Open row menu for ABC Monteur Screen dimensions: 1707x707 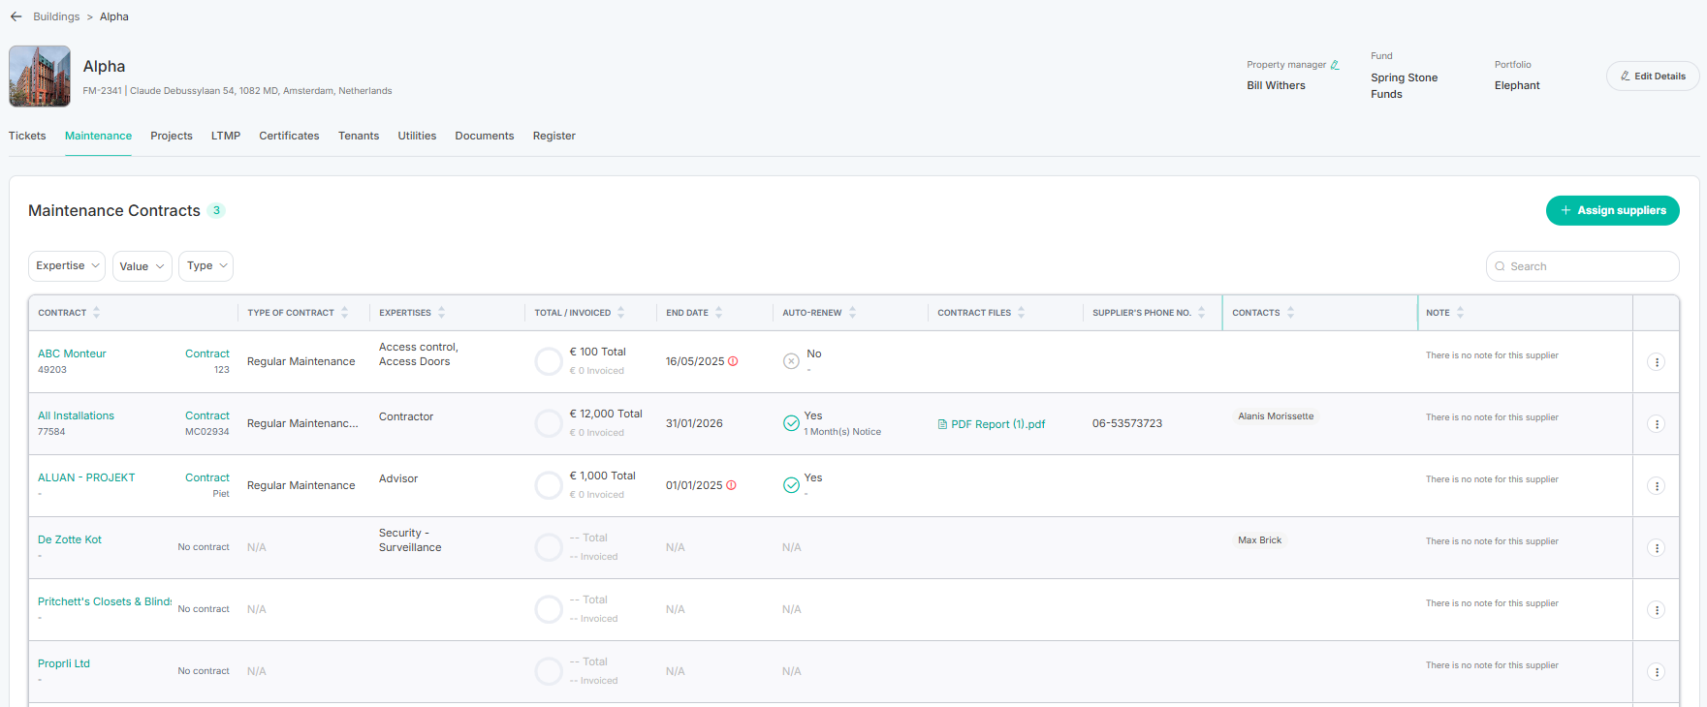coord(1657,362)
